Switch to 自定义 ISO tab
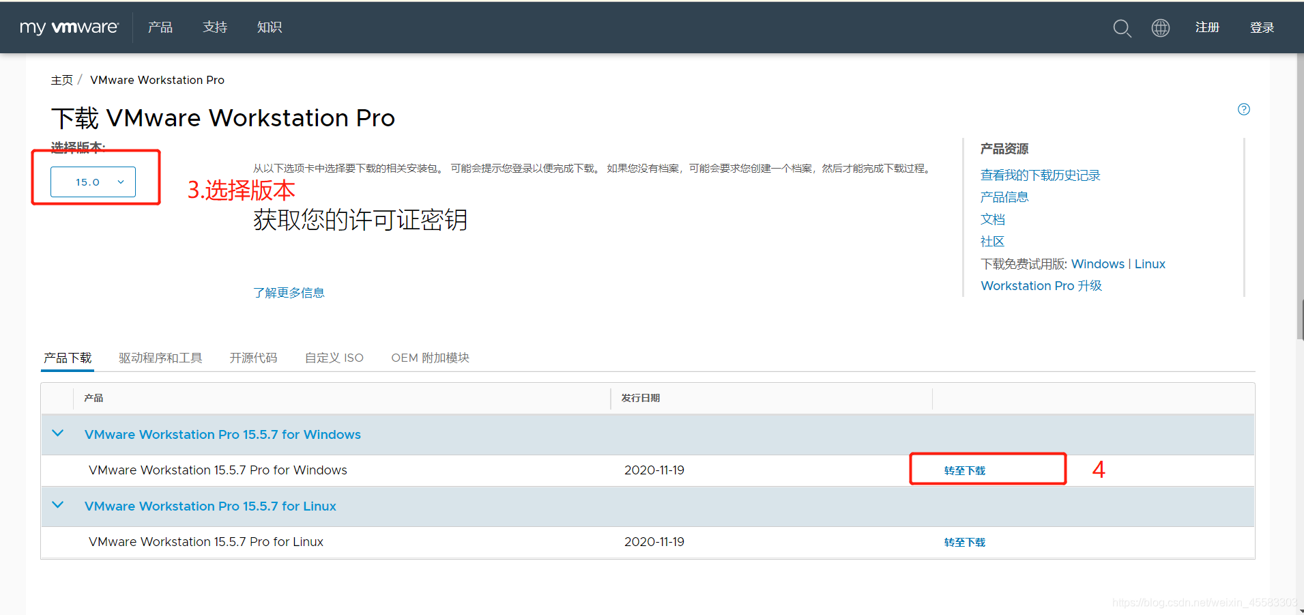 click(x=334, y=358)
